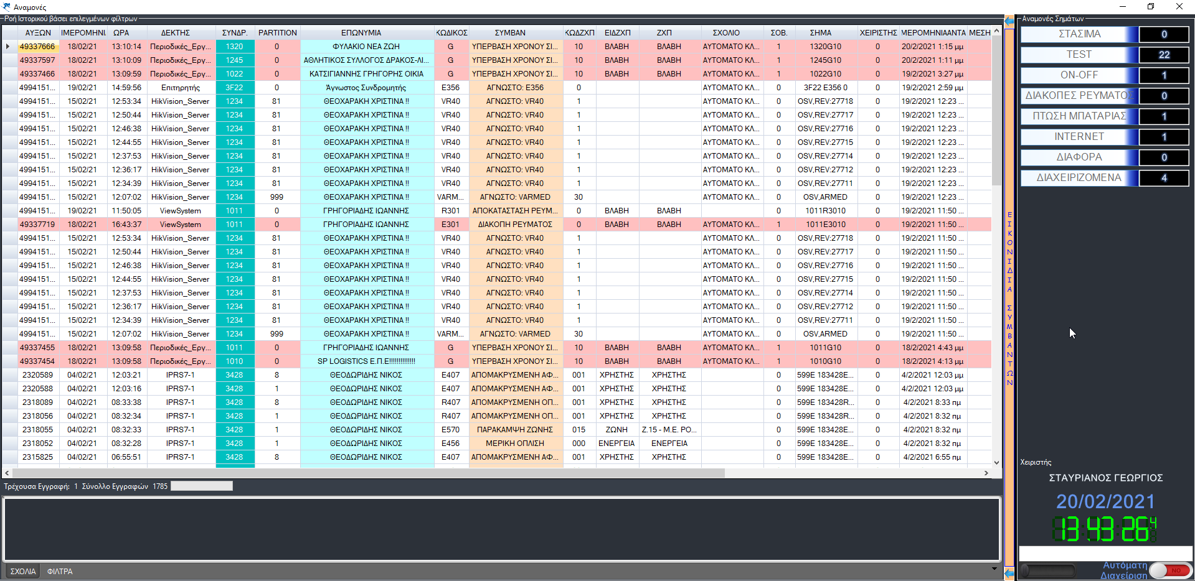Click the blue arrow icon below the orange strip
Image resolution: width=1195 pixels, height=581 pixels.
click(x=1009, y=573)
